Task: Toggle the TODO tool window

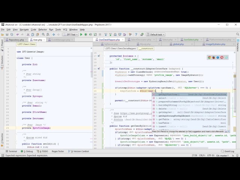Action: 42,151
